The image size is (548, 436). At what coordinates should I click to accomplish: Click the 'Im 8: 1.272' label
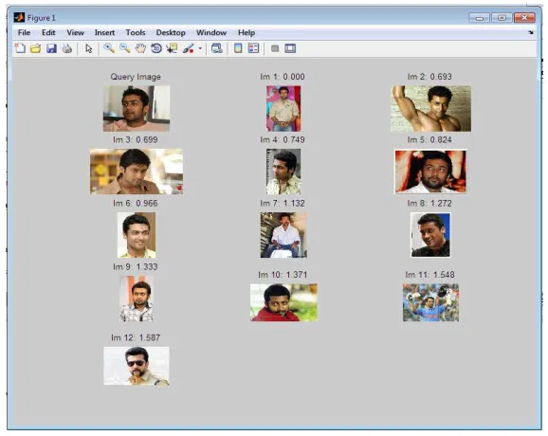point(429,204)
